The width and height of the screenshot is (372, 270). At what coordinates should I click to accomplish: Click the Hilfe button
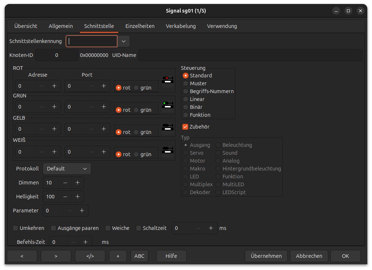(x=171, y=256)
